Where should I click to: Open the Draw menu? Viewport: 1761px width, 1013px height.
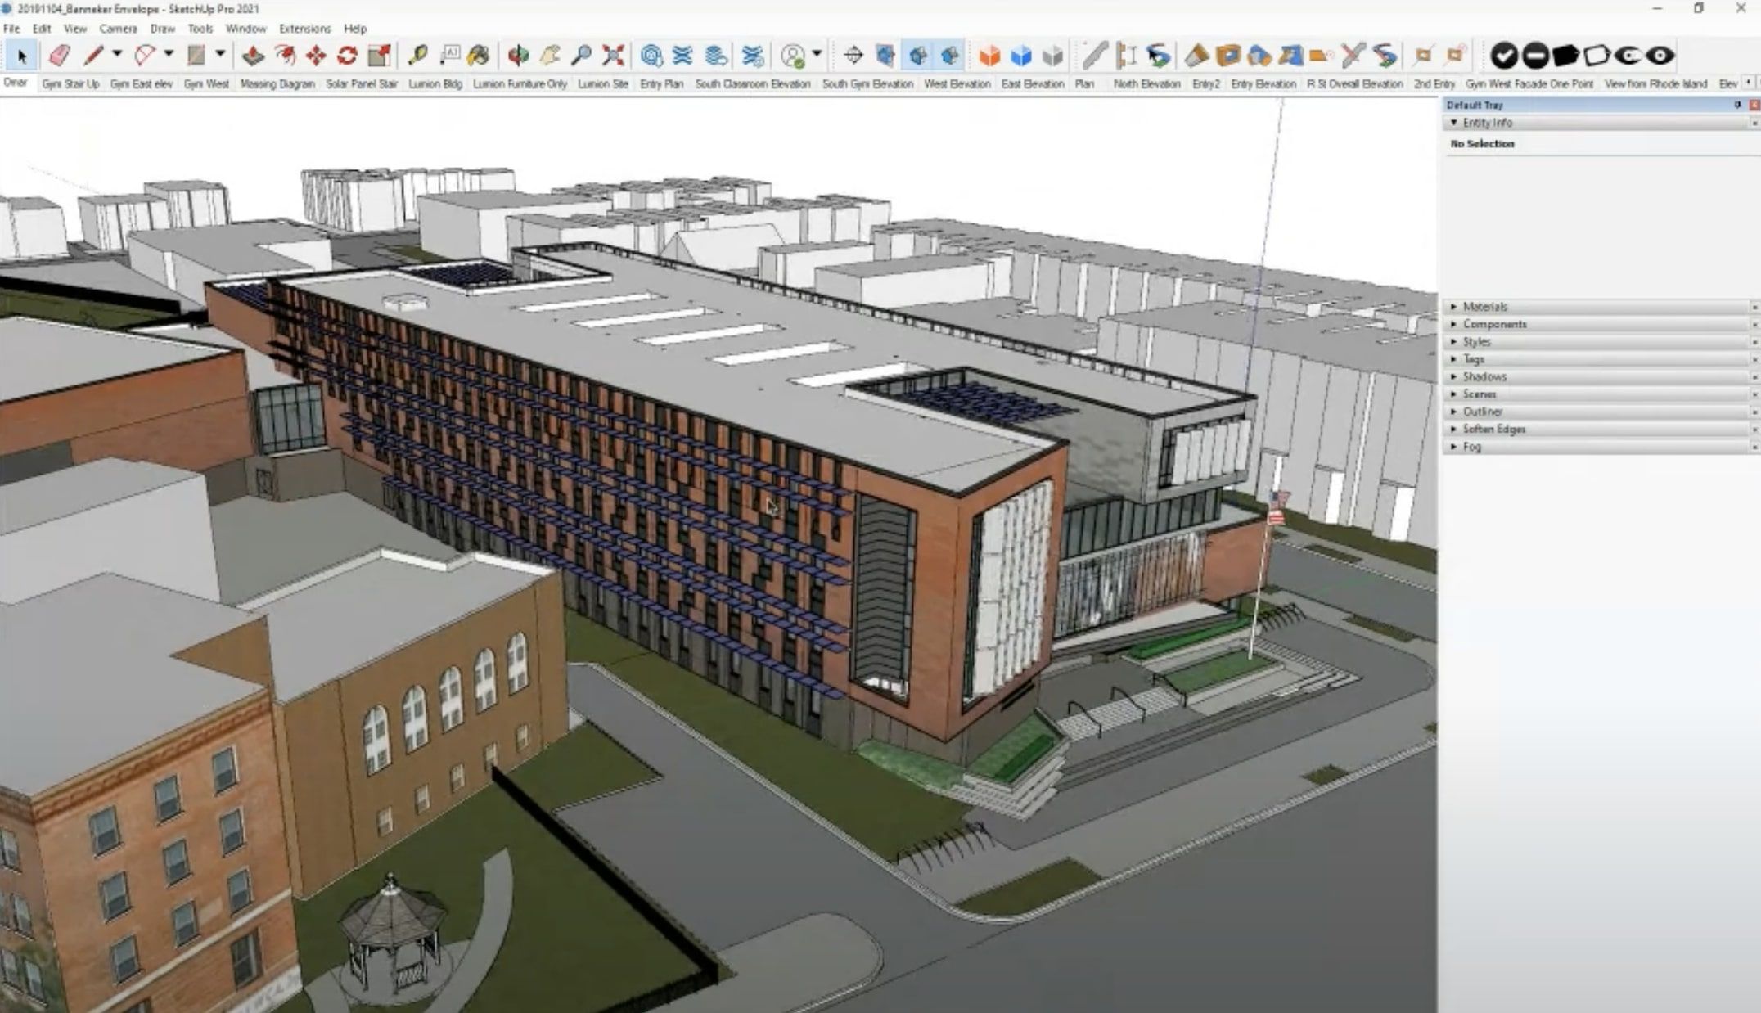point(163,29)
